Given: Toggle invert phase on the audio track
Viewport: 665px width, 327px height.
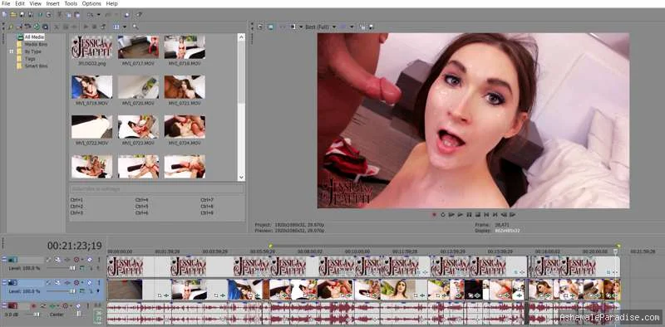Looking at the screenshot, I should click(43, 305).
